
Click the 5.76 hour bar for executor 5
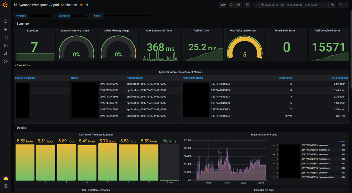click(108, 162)
